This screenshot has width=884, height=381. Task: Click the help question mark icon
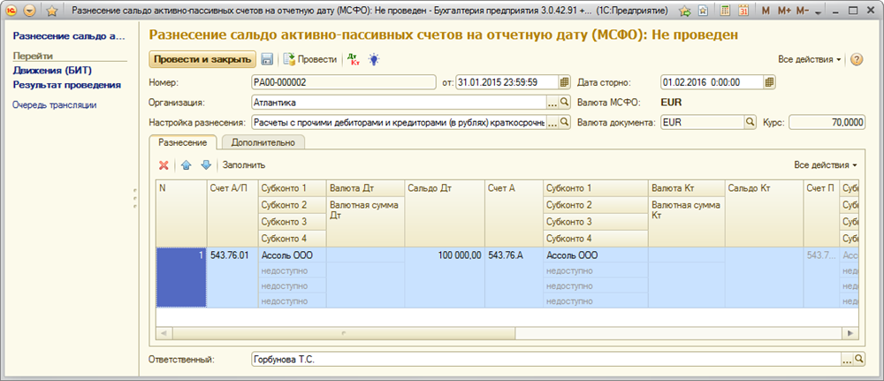click(856, 59)
